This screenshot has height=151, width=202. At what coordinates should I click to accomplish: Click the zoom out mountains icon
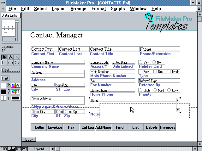tap(9, 149)
